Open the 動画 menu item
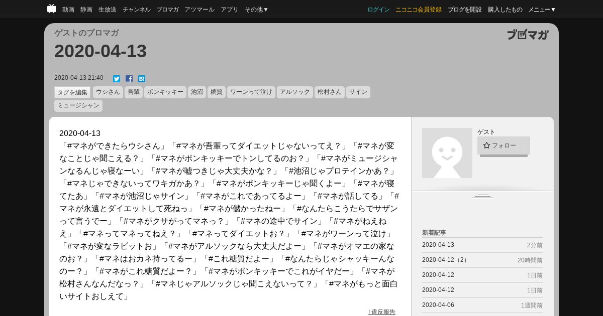 pos(68,10)
